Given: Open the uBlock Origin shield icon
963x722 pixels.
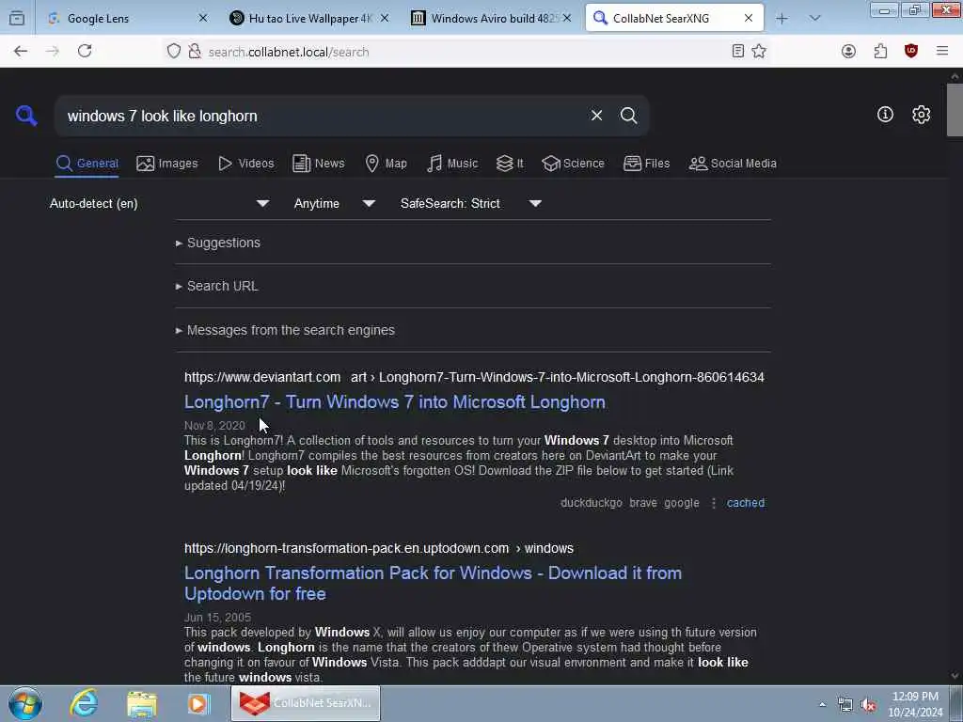Looking at the screenshot, I should point(911,52).
